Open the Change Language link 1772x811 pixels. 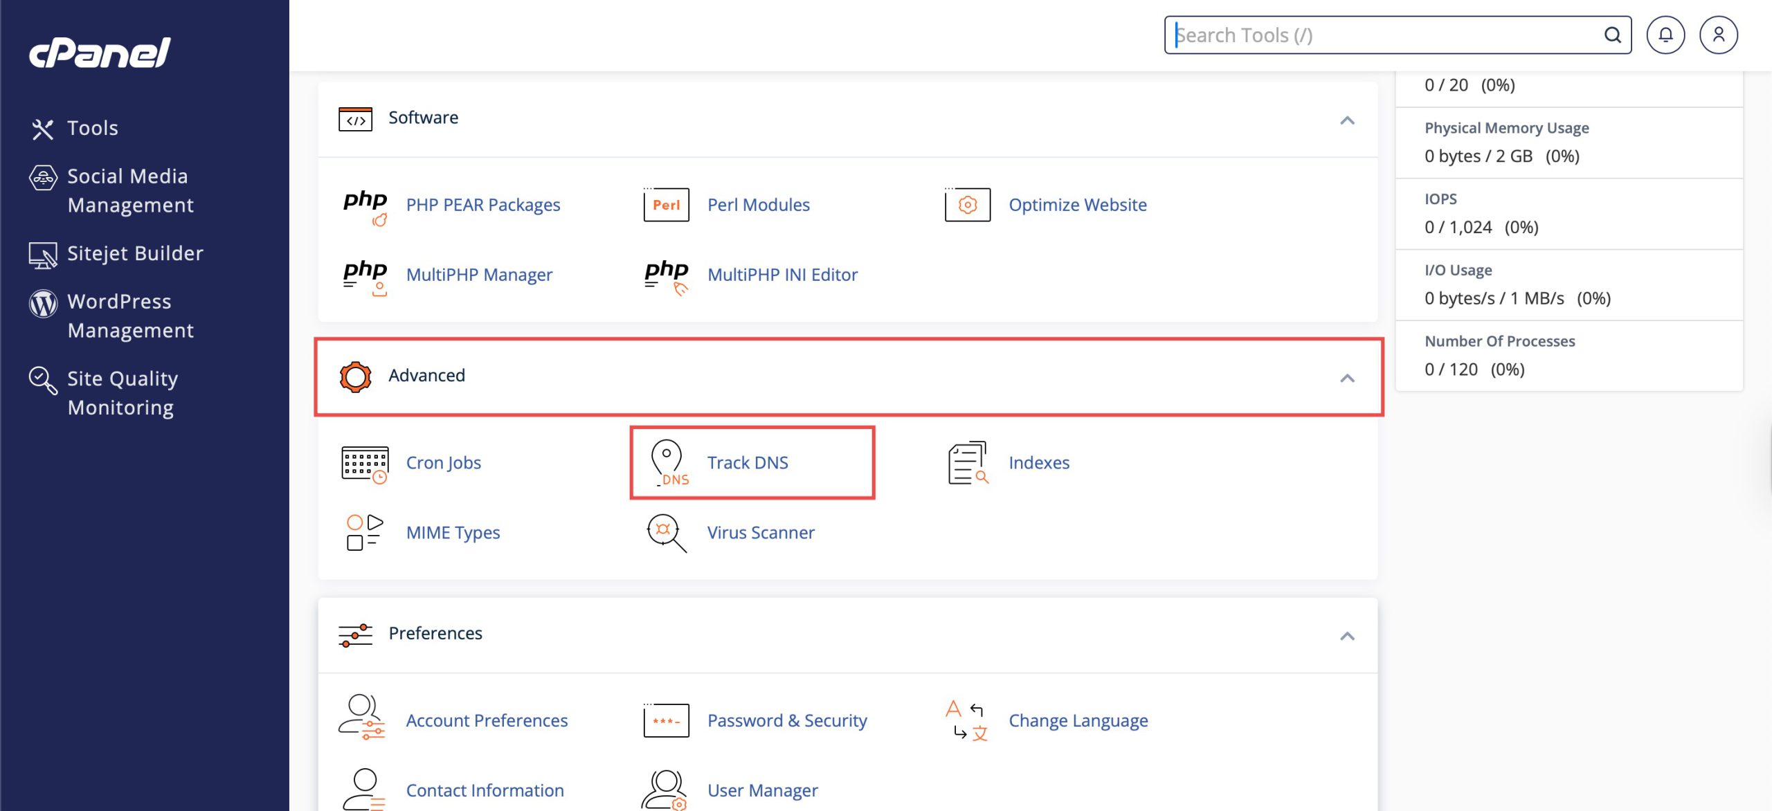(1078, 720)
